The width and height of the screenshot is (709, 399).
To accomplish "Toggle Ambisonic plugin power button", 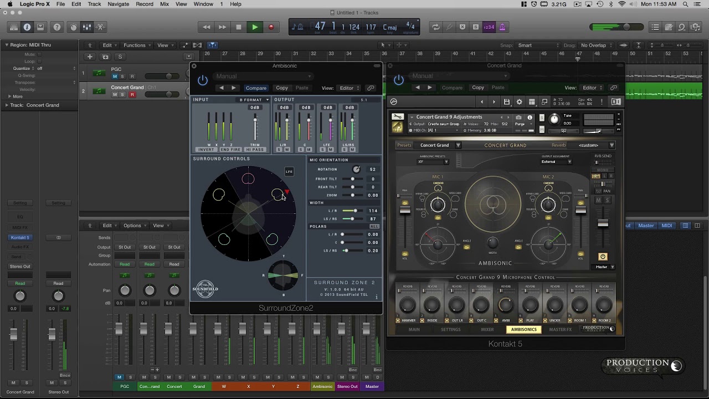I will [x=203, y=80].
